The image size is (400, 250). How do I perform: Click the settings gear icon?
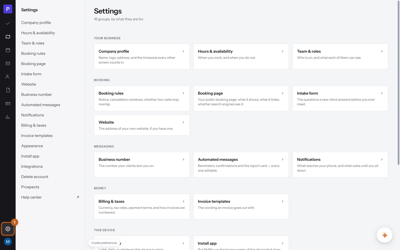click(x=8, y=229)
